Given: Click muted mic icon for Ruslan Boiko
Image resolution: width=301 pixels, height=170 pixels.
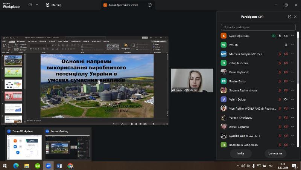Looking at the screenshot, I should 280,81.
